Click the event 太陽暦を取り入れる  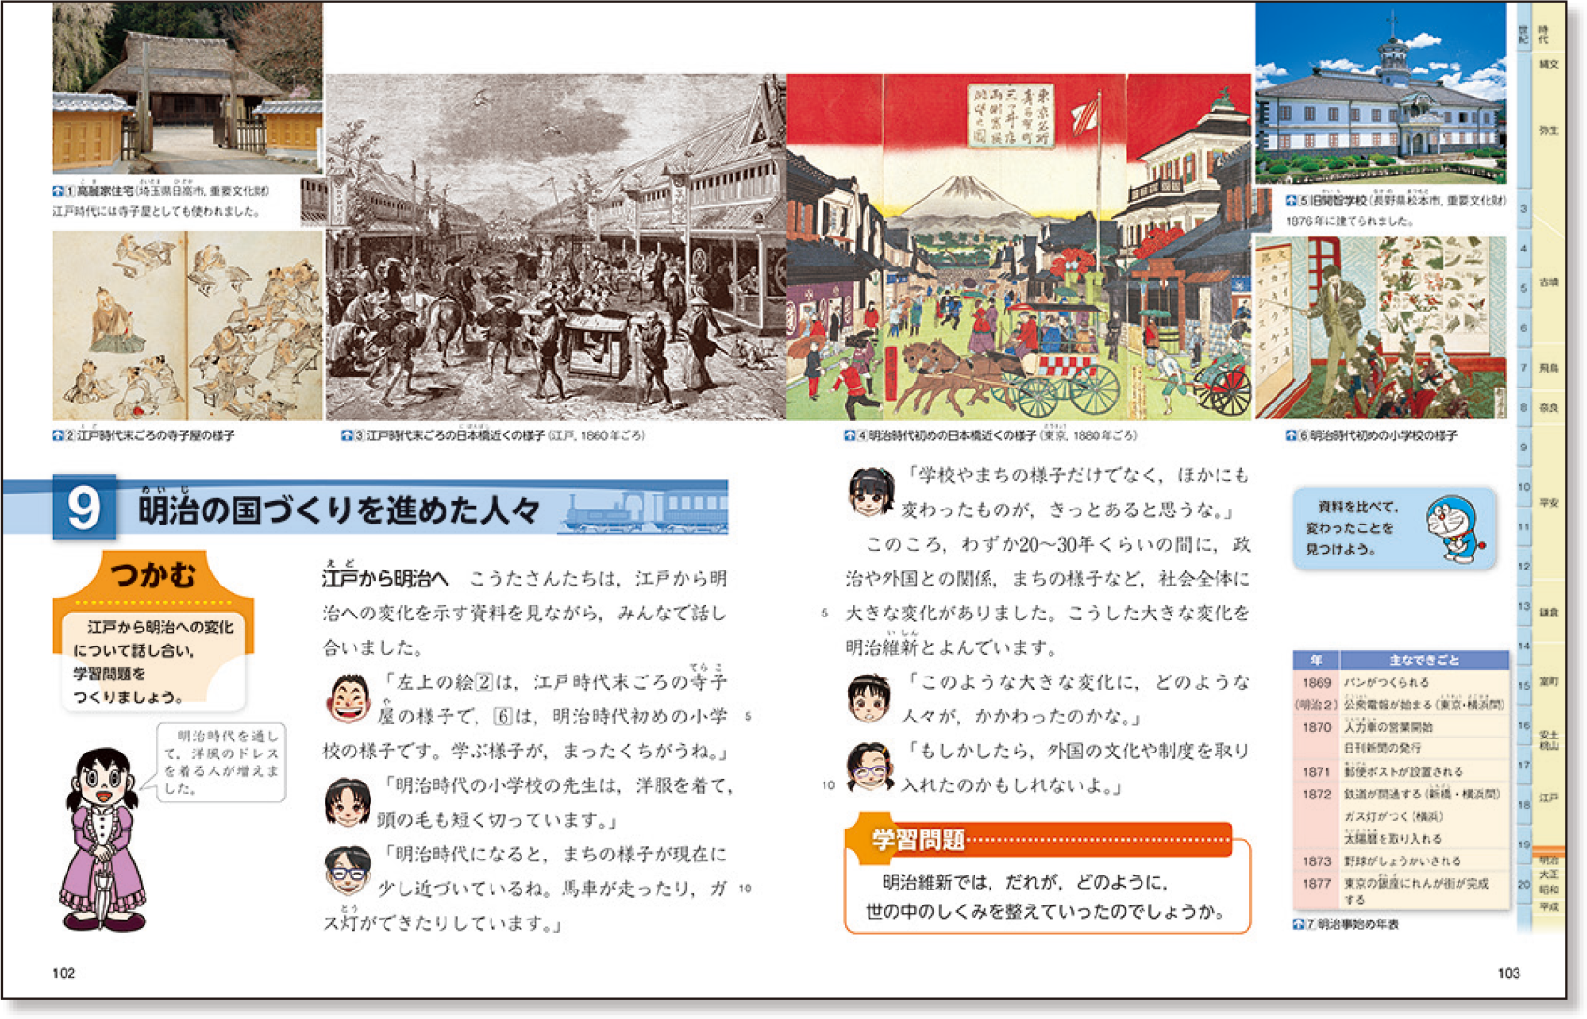click(x=1393, y=839)
